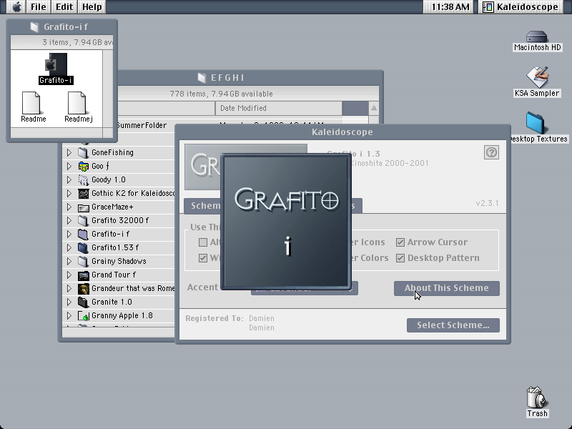572x429 pixels.
Task: Expand the GoneFishing folder triangle
Action: (x=69, y=152)
